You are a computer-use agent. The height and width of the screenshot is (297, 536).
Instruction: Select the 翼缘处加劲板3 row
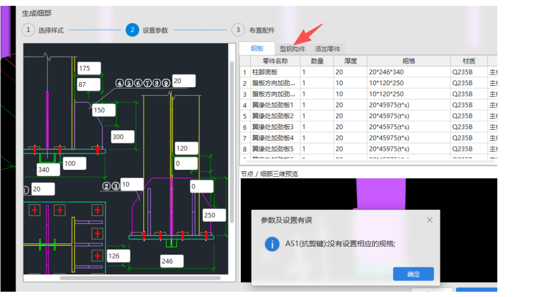368,127
